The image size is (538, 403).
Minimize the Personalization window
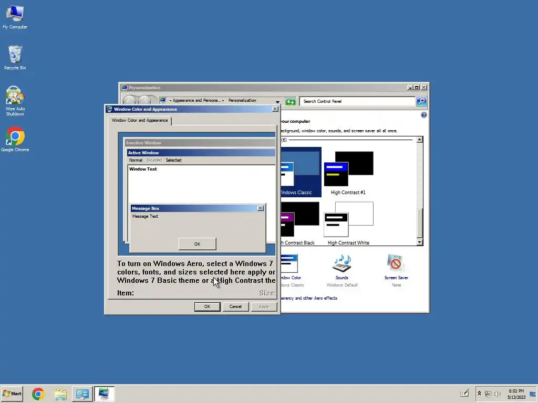[410, 88]
